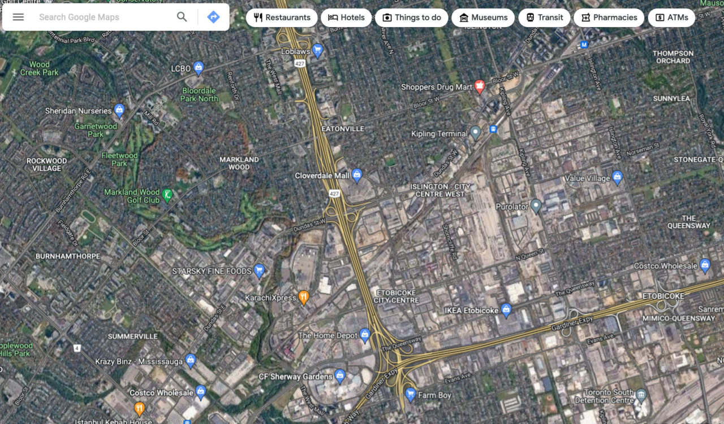Viewport: 724px width, 424px height.
Task: Select the Hotels category chip
Action: point(346,18)
